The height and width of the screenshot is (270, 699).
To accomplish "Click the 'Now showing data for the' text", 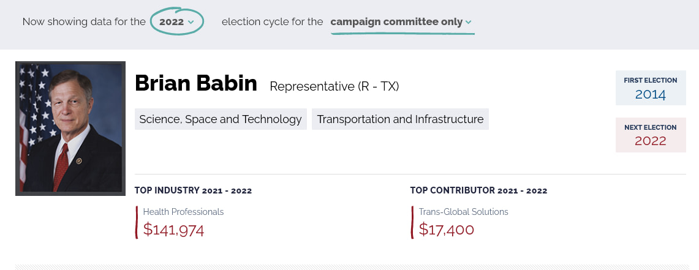I will [x=84, y=21].
